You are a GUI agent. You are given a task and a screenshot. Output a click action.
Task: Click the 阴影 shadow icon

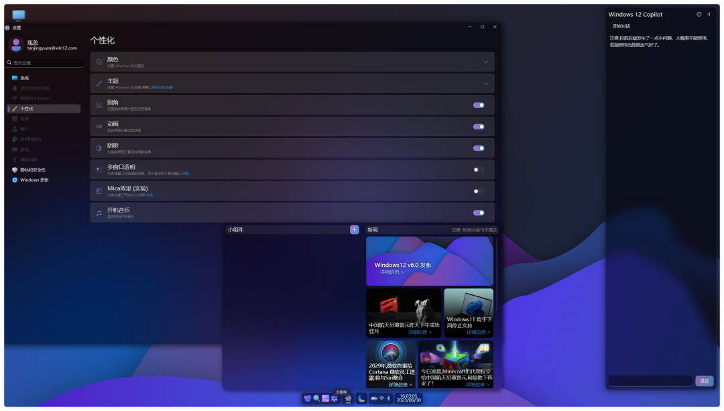[x=99, y=148]
